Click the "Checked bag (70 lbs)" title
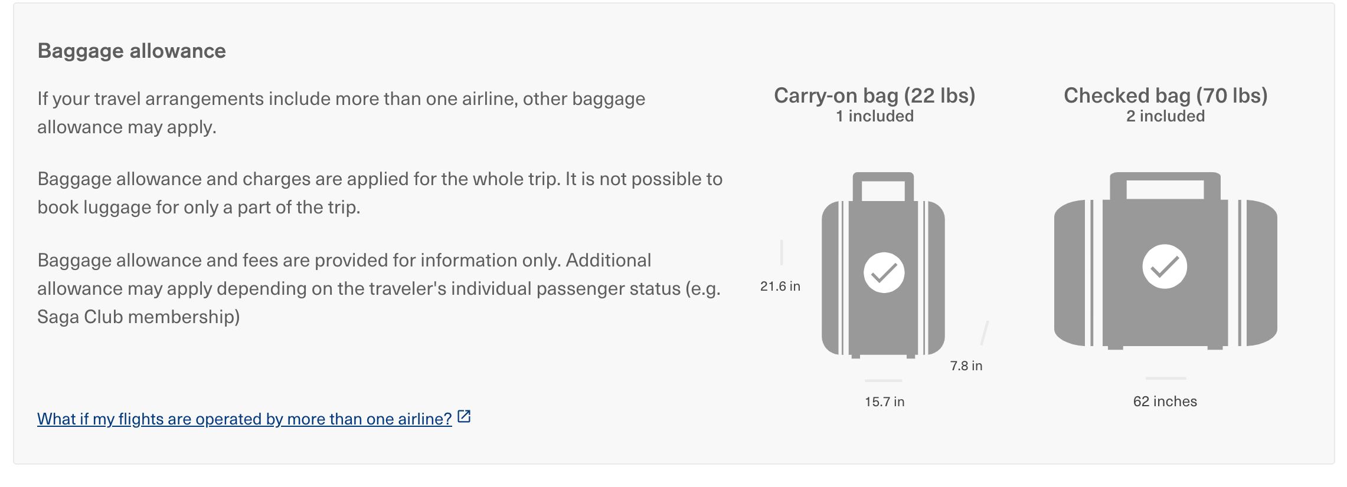Screen dimensions: 1347x487 pyautogui.click(x=1165, y=96)
